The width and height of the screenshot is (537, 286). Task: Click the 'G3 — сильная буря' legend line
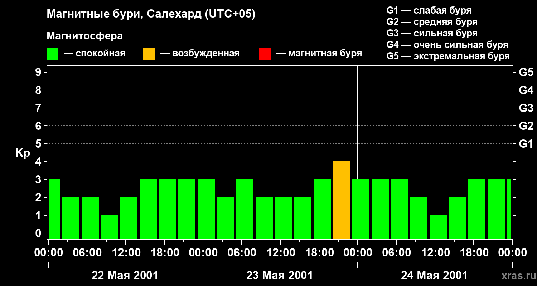tap(432, 33)
